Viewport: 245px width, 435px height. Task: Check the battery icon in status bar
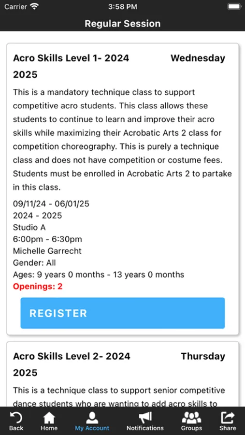click(x=234, y=7)
